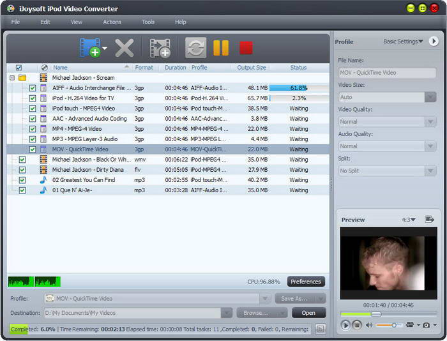
Task: Collapse the Michael Jackson - Scream tree node
Action: (12, 77)
